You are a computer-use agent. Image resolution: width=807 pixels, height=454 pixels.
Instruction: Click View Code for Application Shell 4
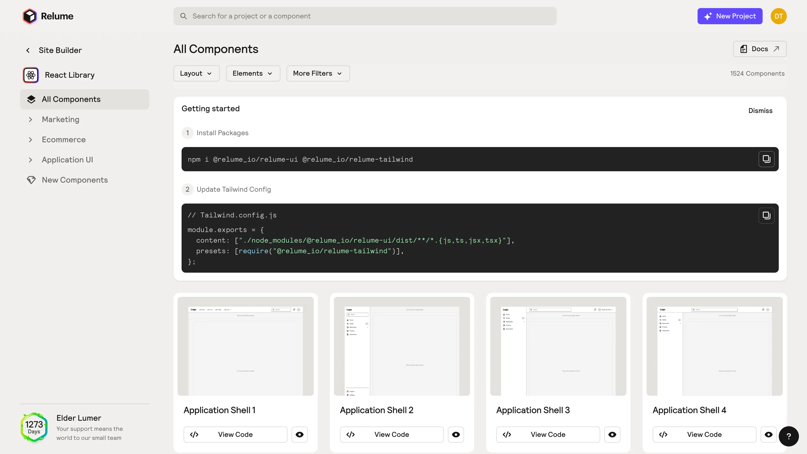pyautogui.click(x=704, y=434)
